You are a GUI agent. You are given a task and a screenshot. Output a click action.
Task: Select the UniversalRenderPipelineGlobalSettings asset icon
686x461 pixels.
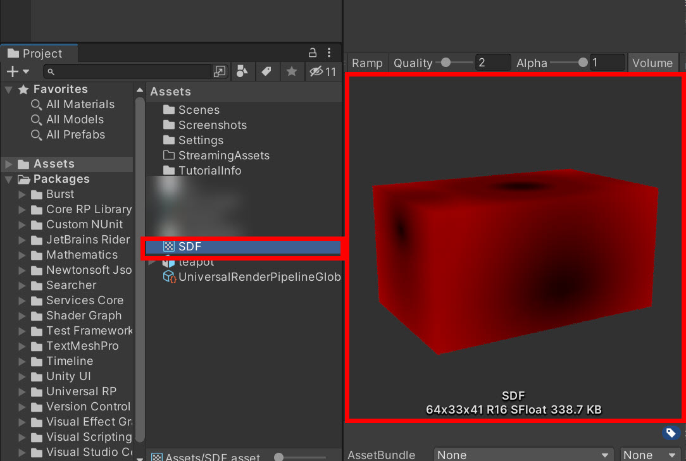click(x=170, y=277)
